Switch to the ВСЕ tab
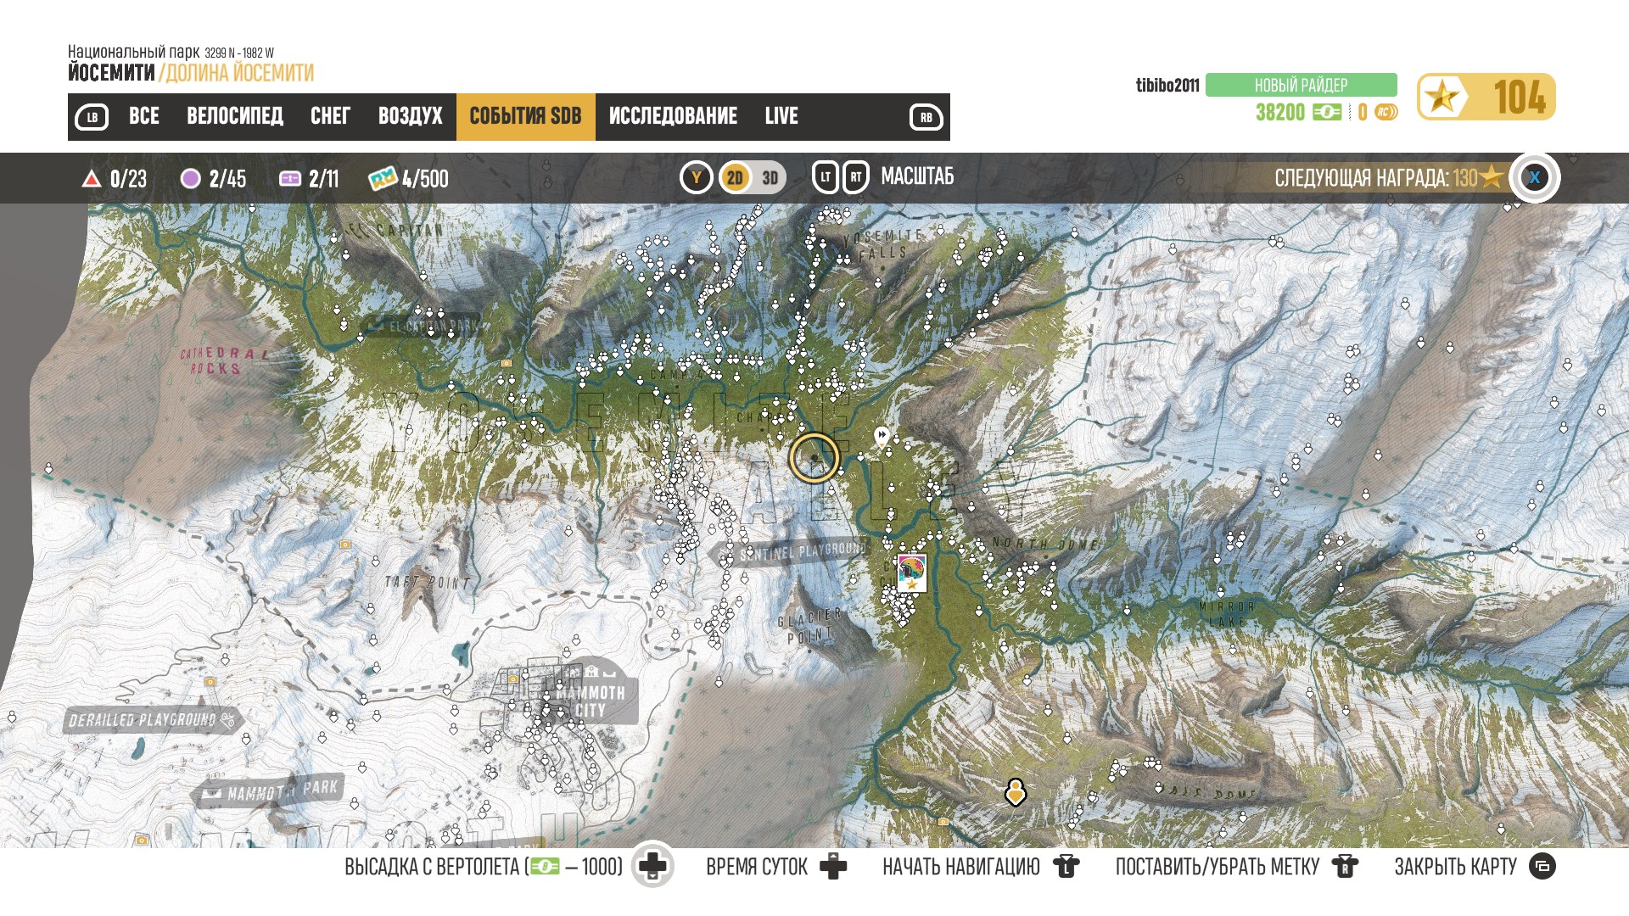 (x=144, y=116)
